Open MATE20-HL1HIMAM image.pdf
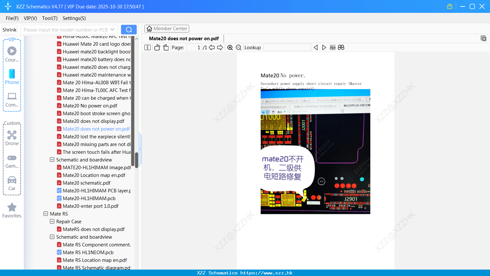 click(x=97, y=167)
